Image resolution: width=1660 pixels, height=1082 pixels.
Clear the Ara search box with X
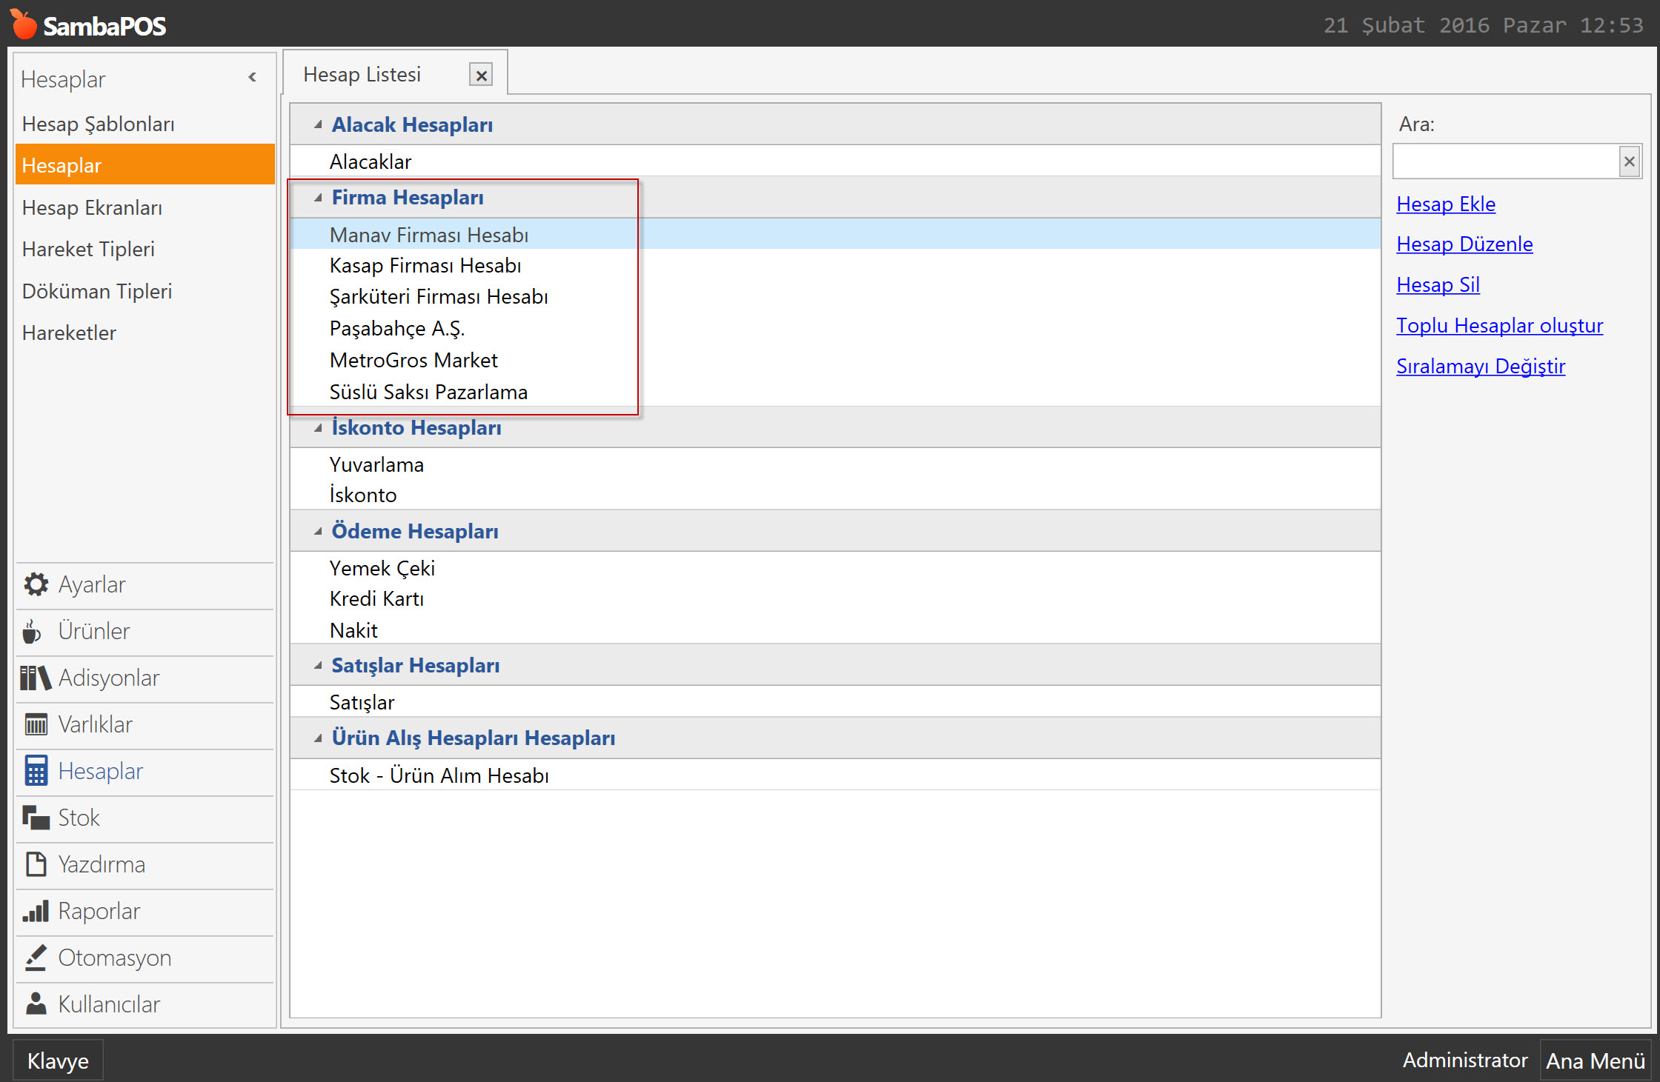point(1629,161)
